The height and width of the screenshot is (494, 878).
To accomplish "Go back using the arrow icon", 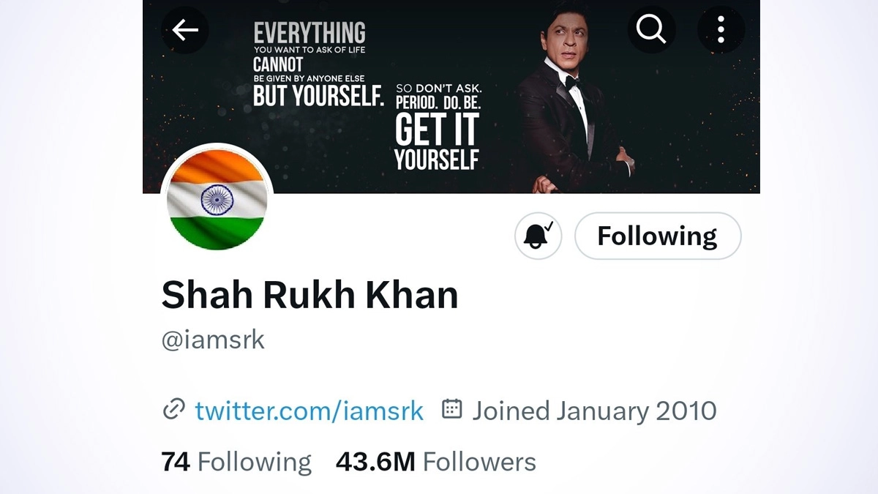I will 185,30.
